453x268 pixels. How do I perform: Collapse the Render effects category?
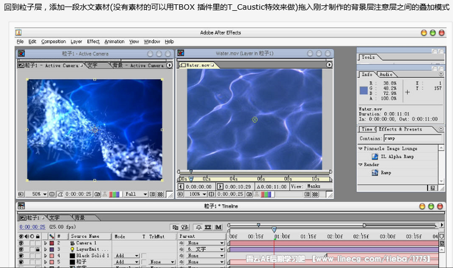click(361, 164)
